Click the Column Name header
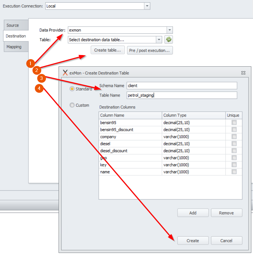The image size is (253, 254). (x=130, y=115)
